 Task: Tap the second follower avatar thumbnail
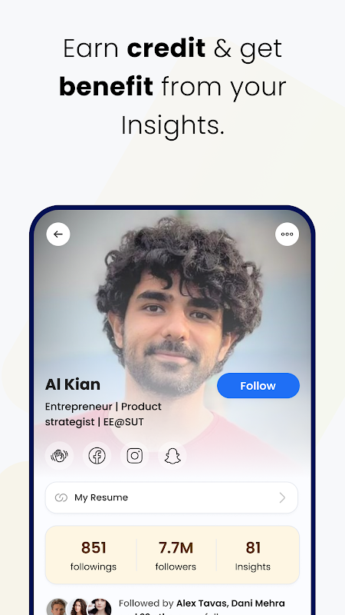pyautogui.click(x=79, y=607)
